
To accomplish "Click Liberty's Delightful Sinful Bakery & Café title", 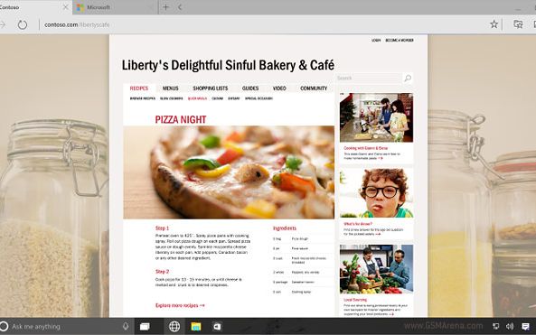I will pyautogui.click(x=228, y=65).
